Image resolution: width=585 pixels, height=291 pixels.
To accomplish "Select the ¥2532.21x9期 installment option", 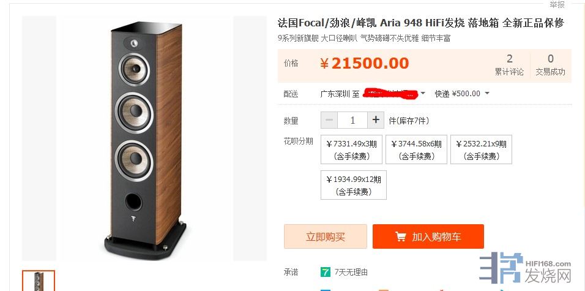I will coord(482,149).
